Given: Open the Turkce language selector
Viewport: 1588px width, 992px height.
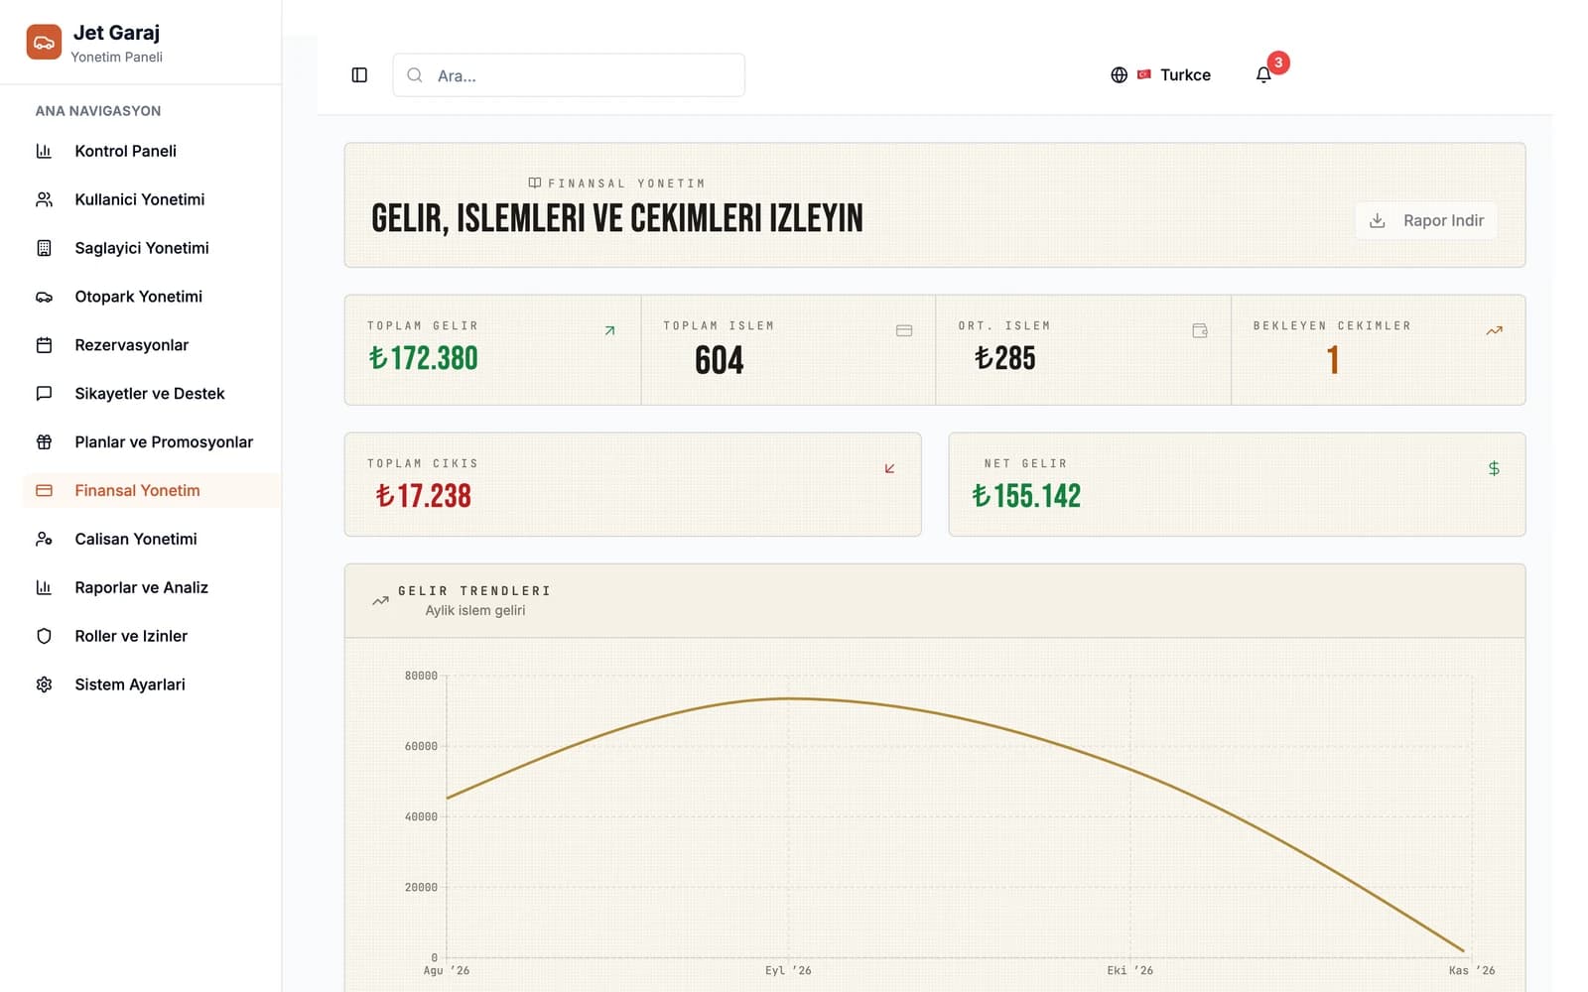Looking at the screenshot, I should pyautogui.click(x=1161, y=75).
